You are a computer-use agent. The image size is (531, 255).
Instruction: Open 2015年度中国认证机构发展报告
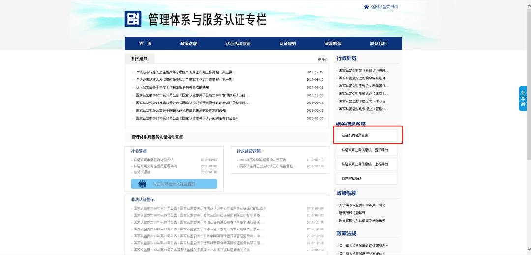point(263,160)
